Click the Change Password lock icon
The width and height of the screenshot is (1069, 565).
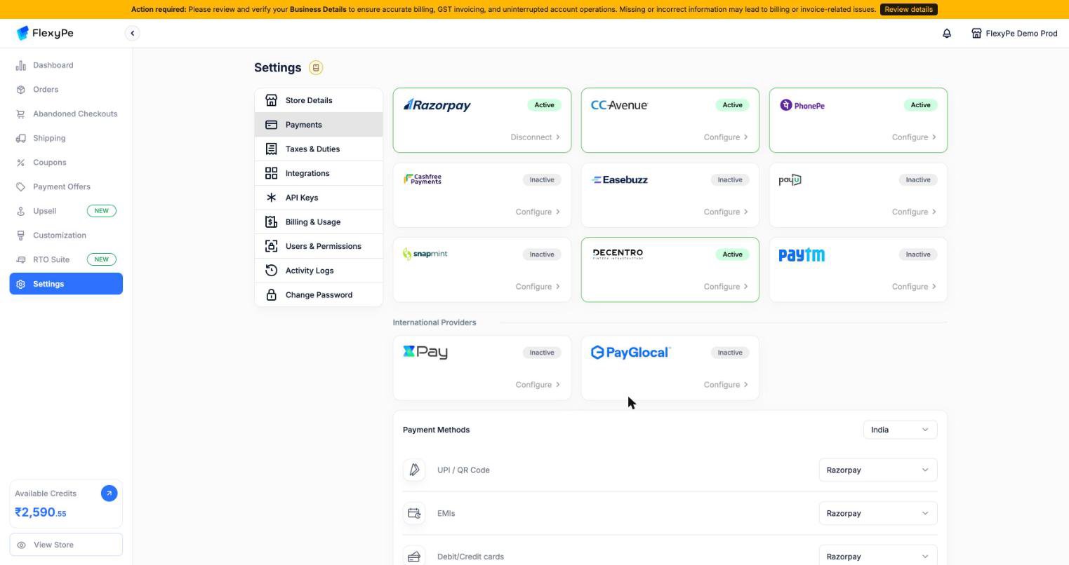coord(272,294)
